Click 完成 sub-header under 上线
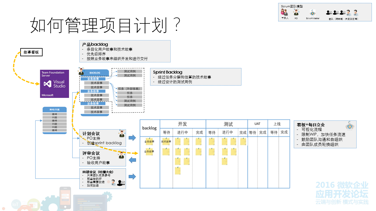 pos(284,132)
